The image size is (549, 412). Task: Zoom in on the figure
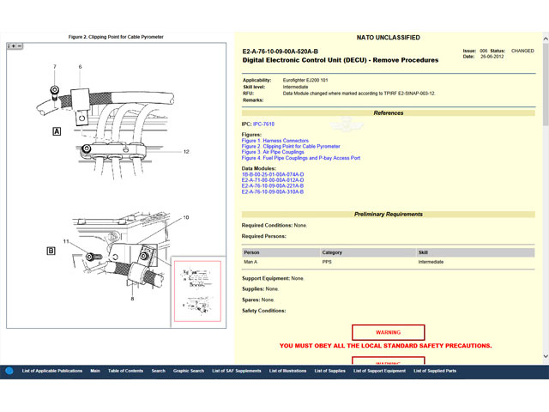[15, 46]
